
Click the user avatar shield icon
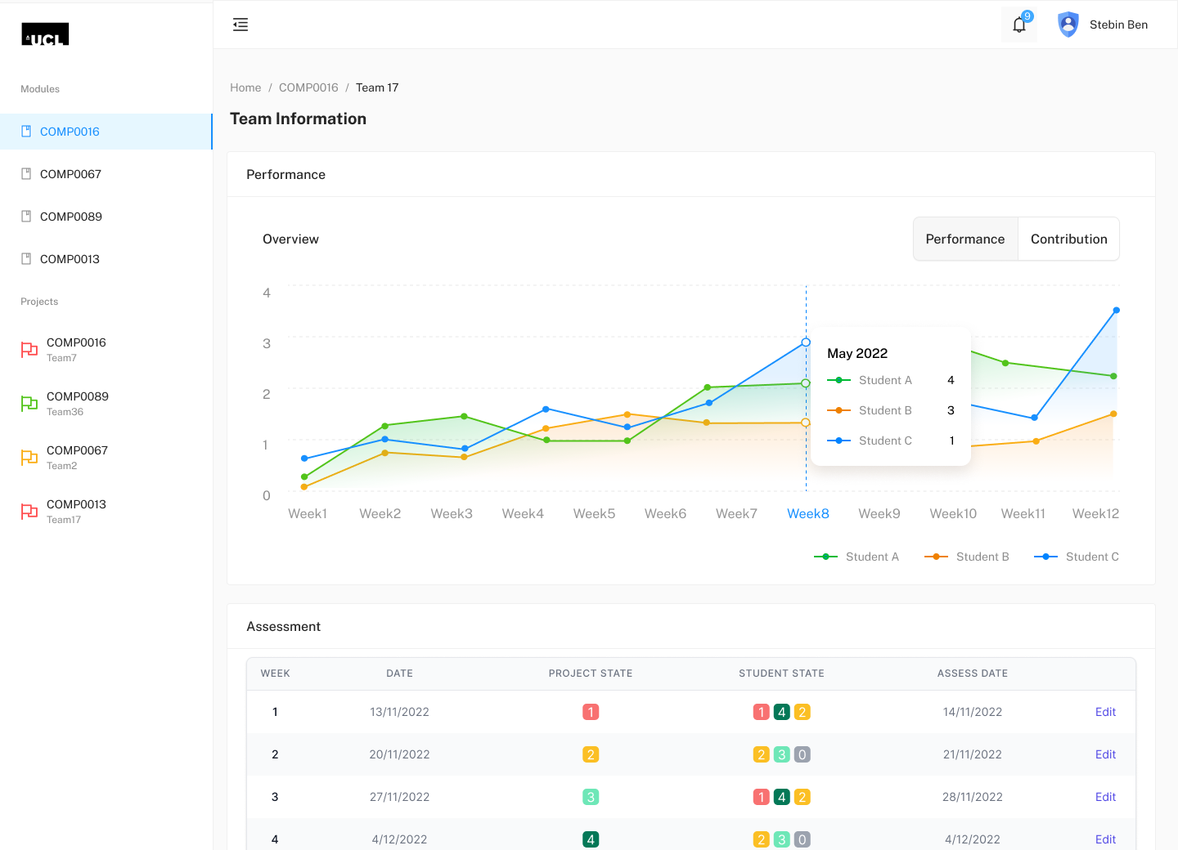coord(1068,25)
